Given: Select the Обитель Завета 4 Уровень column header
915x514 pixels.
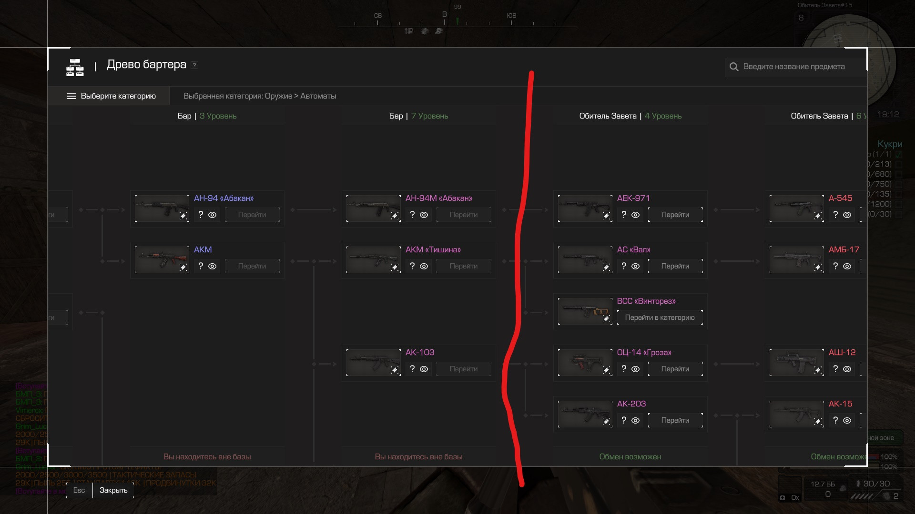Looking at the screenshot, I should [630, 116].
